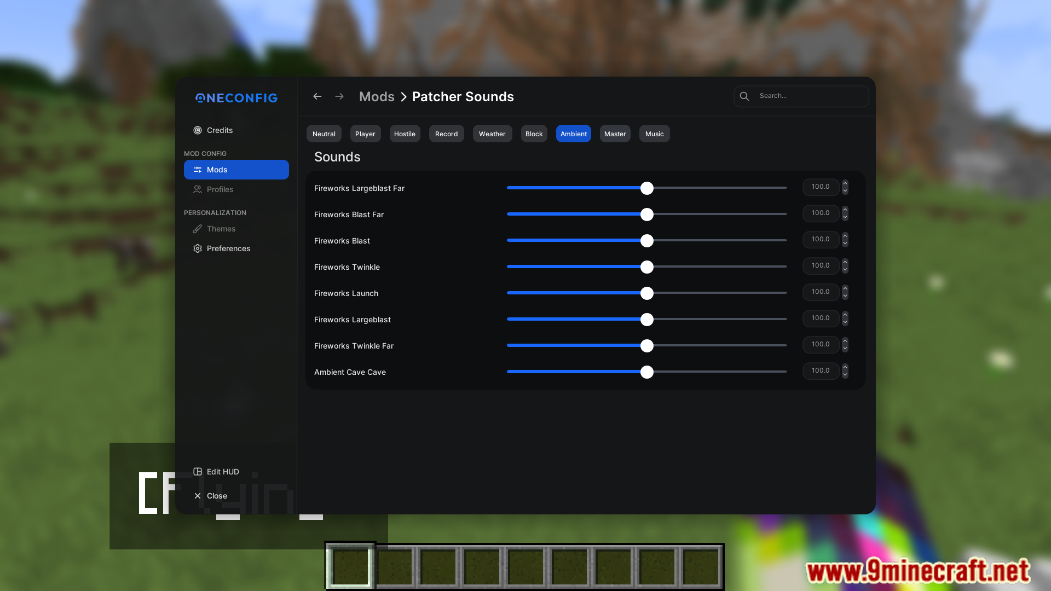Decrease Ambient Cave Cave with down stepper

click(845, 375)
